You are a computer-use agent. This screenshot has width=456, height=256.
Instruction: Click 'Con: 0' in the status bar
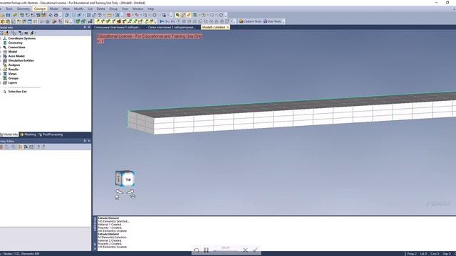pos(435,254)
